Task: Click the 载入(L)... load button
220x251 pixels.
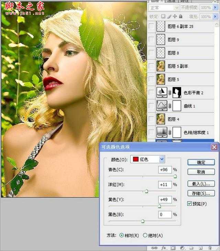Action: [x=201, y=183]
